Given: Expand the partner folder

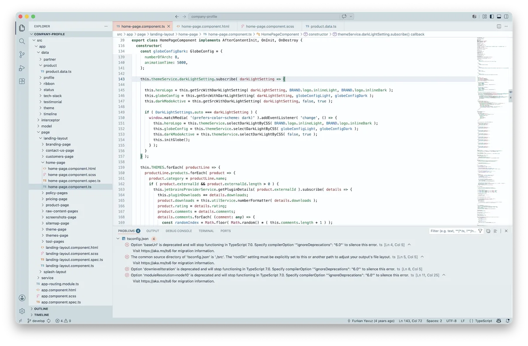Looking at the screenshot, I should tap(70, 59).
